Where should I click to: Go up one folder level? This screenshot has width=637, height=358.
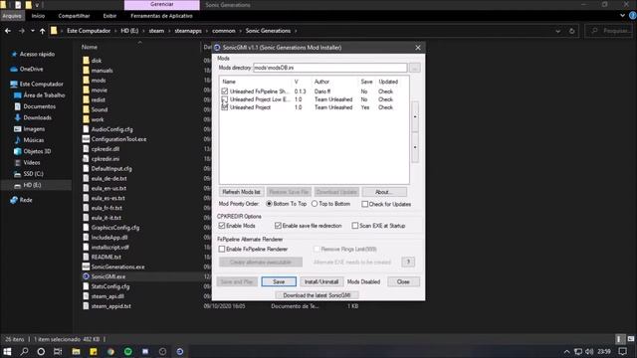click(x=42, y=31)
